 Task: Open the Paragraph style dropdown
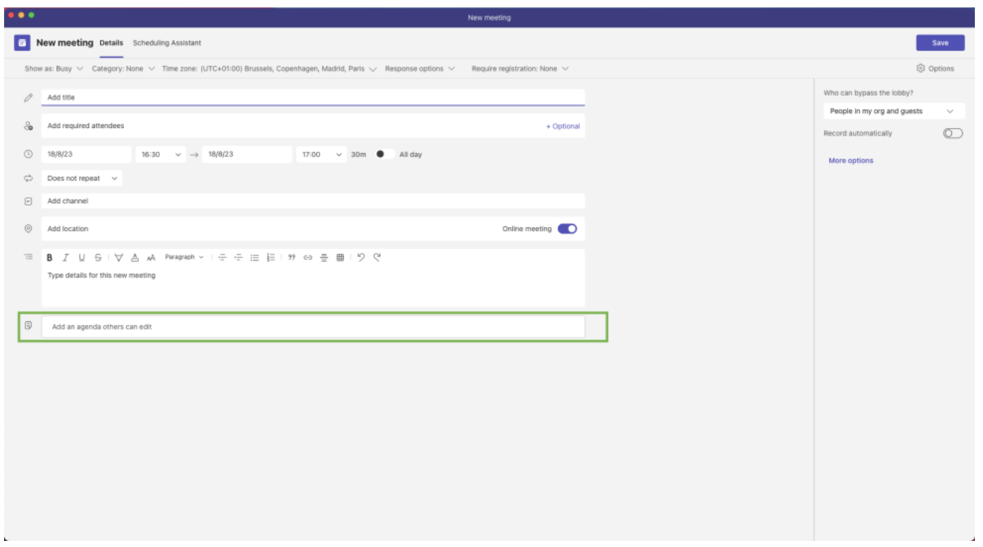click(x=184, y=257)
